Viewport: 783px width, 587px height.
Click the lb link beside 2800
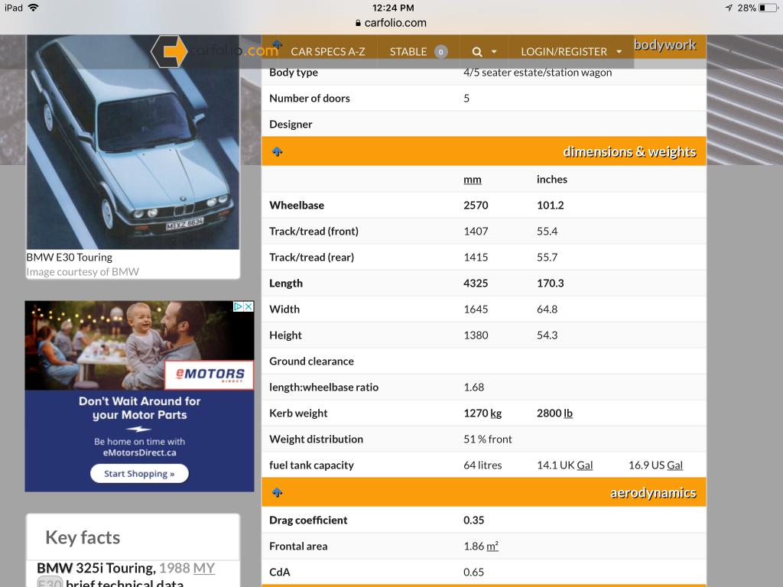click(568, 413)
